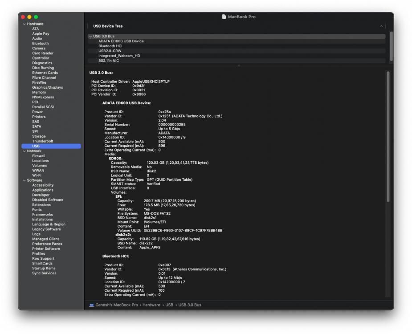This screenshot has width=412, height=334.
Task: Collapse the USB 3.0 Bus tree node
Action: [x=91, y=36]
